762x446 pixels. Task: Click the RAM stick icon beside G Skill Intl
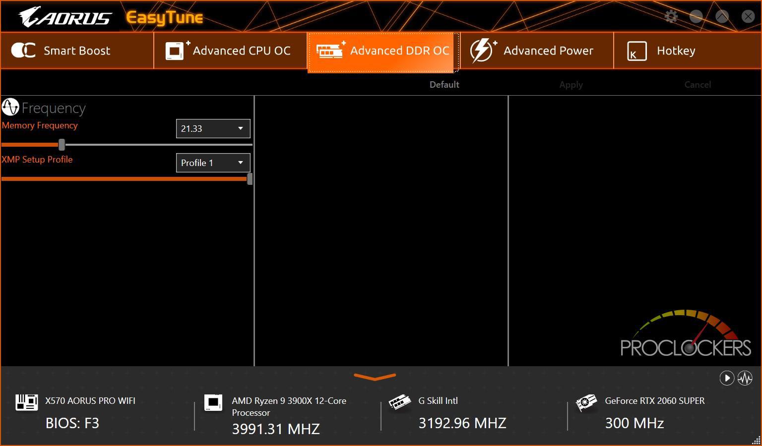coord(400,402)
